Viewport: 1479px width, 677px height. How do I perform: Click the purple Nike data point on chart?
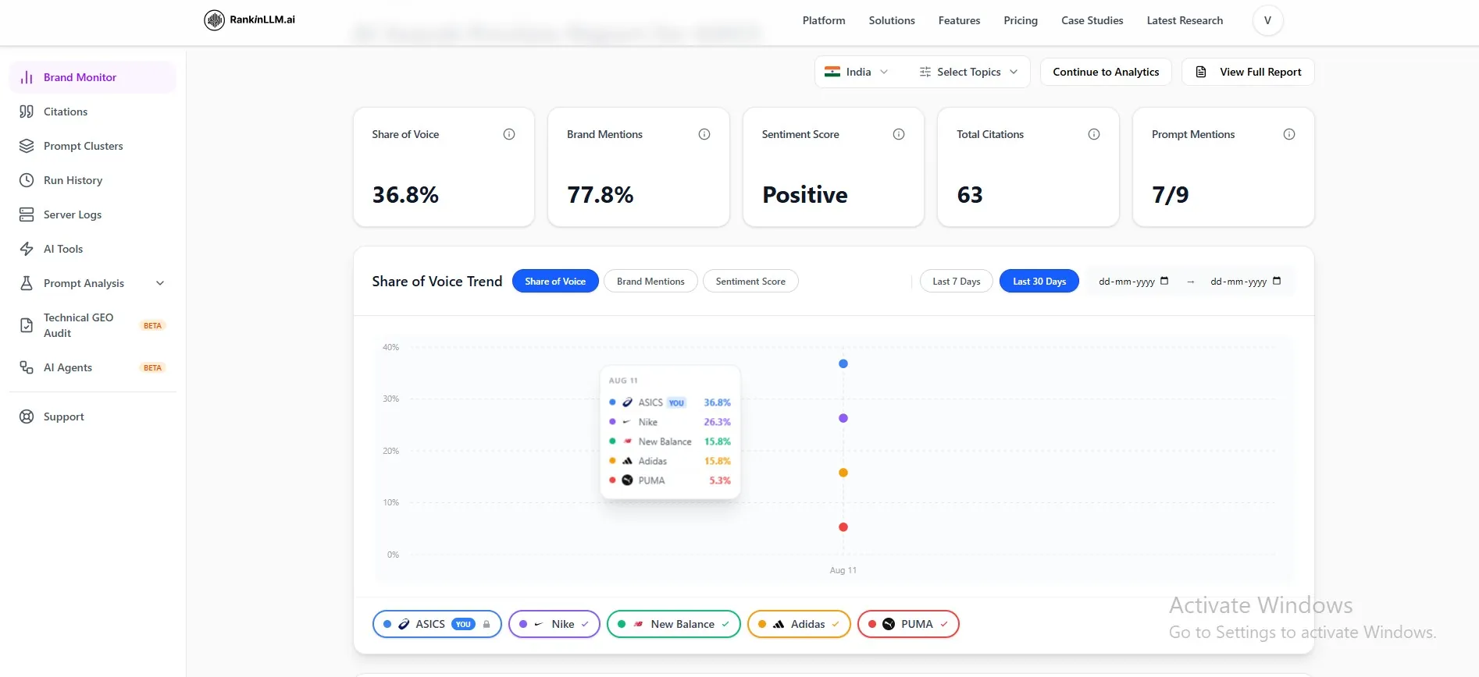coord(843,418)
